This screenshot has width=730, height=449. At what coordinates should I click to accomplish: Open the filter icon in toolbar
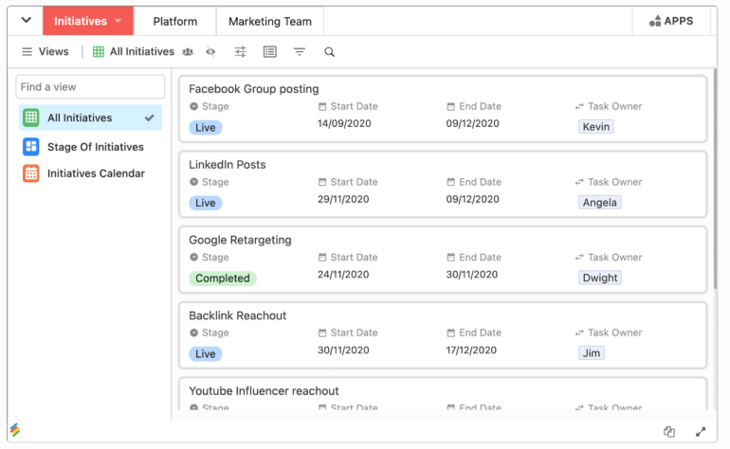[x=300, y=52]
